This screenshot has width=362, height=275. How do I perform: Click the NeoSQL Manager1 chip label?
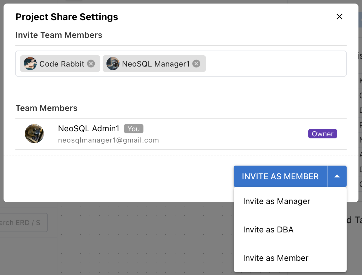click(156, 64)
